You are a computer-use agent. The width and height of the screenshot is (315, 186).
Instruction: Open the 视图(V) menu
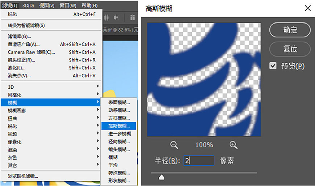47,5
